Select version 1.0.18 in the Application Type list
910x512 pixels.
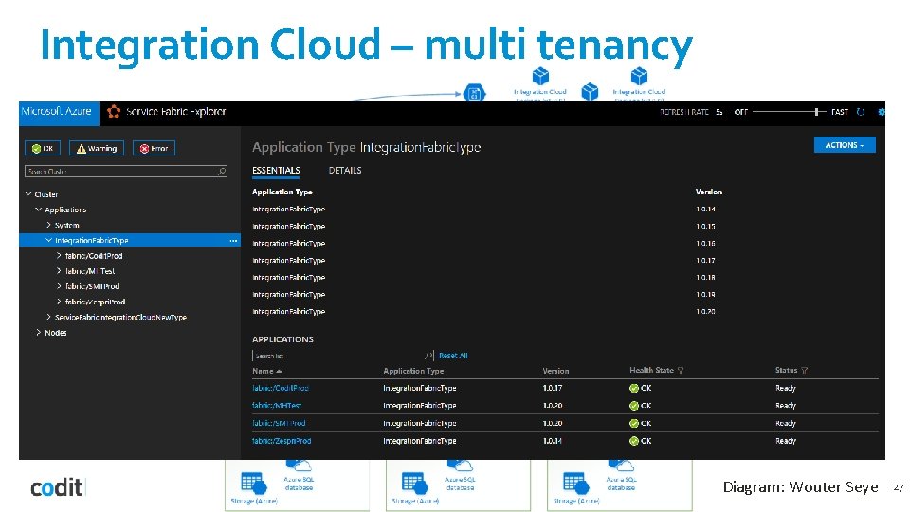[x=705, y=278]
